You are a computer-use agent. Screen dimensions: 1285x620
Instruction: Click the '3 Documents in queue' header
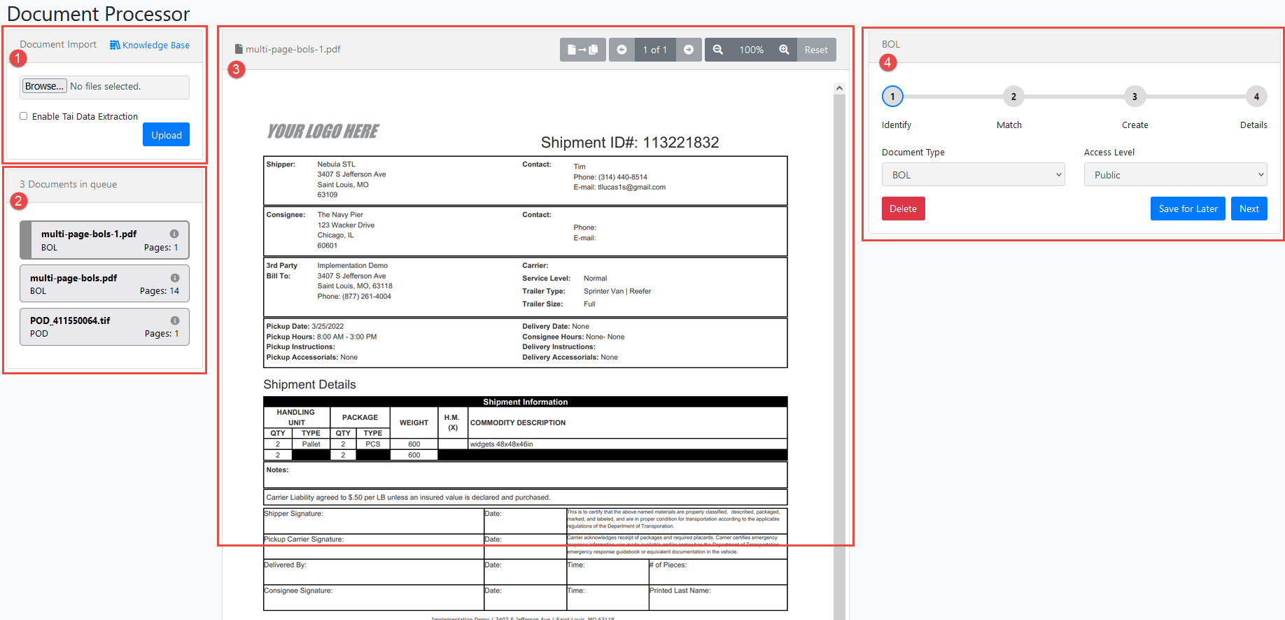pyautogui.click(x=68, y=184)
